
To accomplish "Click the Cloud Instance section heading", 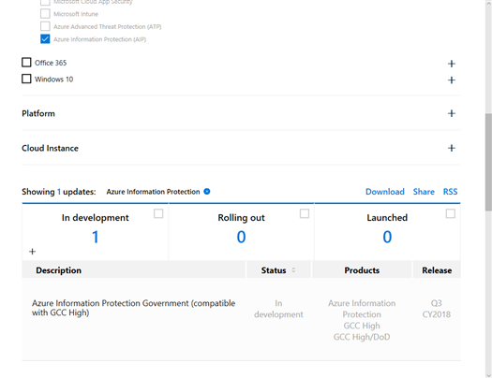I will pyautogui.click(x=50, y=148).
